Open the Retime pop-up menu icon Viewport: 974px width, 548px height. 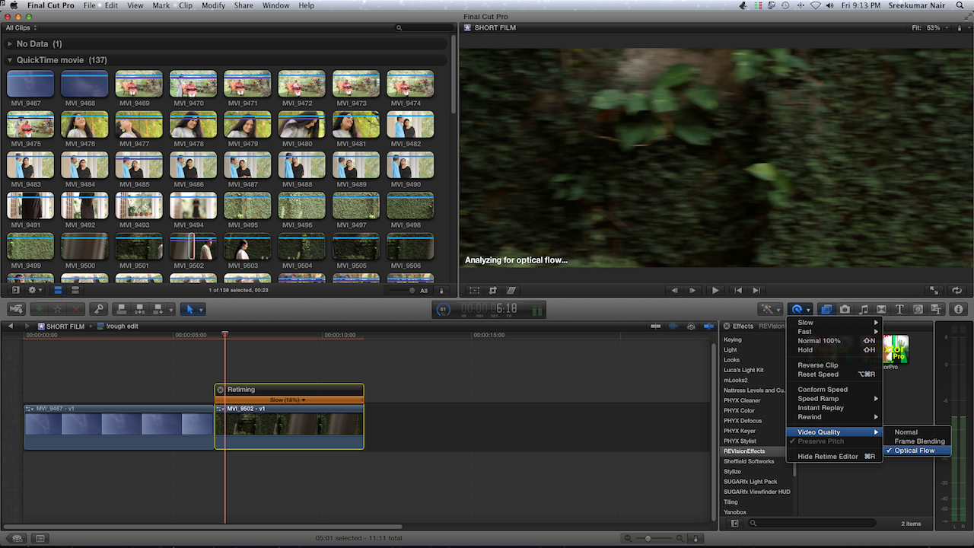point(799,309)
